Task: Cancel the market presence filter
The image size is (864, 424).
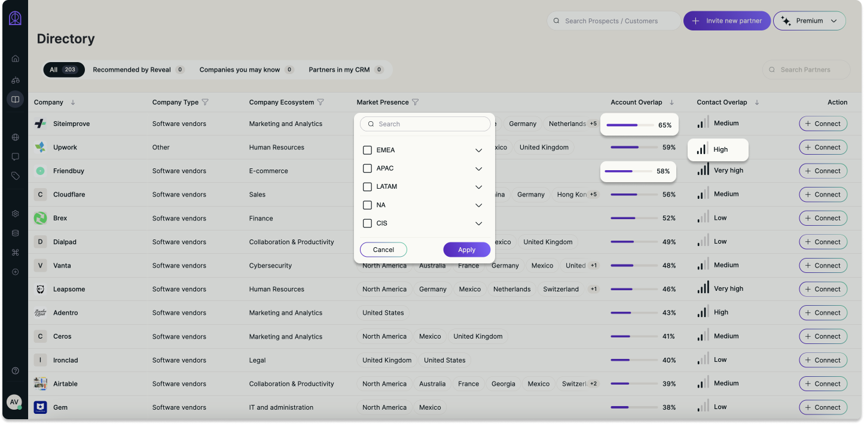Action: (383, 250)
